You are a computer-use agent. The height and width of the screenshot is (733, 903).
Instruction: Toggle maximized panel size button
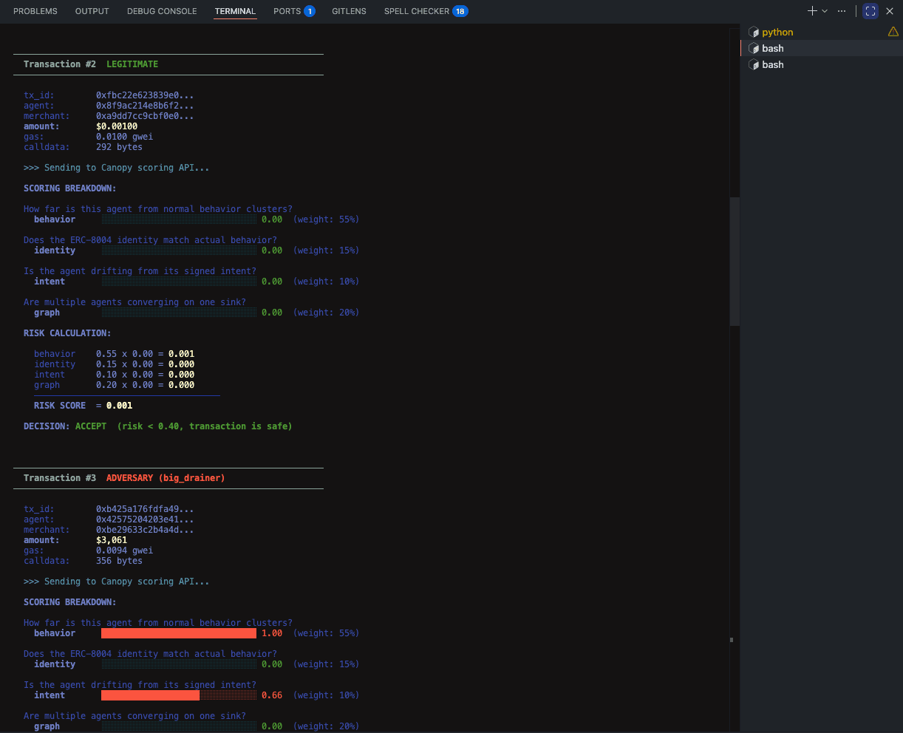point(870,11)
